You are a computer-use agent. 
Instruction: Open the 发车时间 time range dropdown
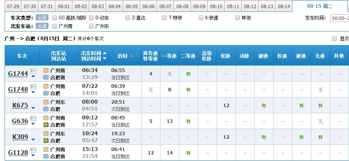click(340, 18)
